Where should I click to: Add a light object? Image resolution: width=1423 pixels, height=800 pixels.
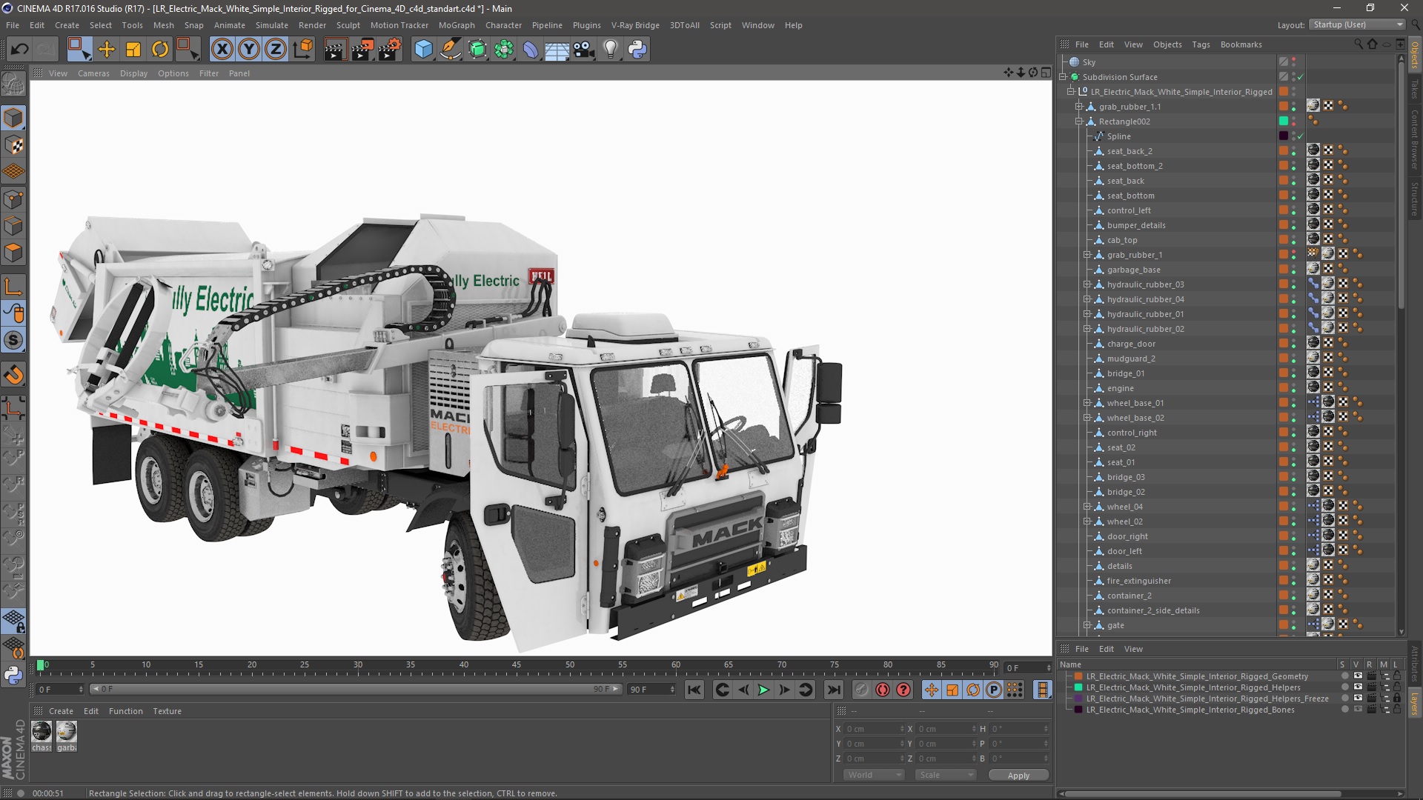pos(611,50)
